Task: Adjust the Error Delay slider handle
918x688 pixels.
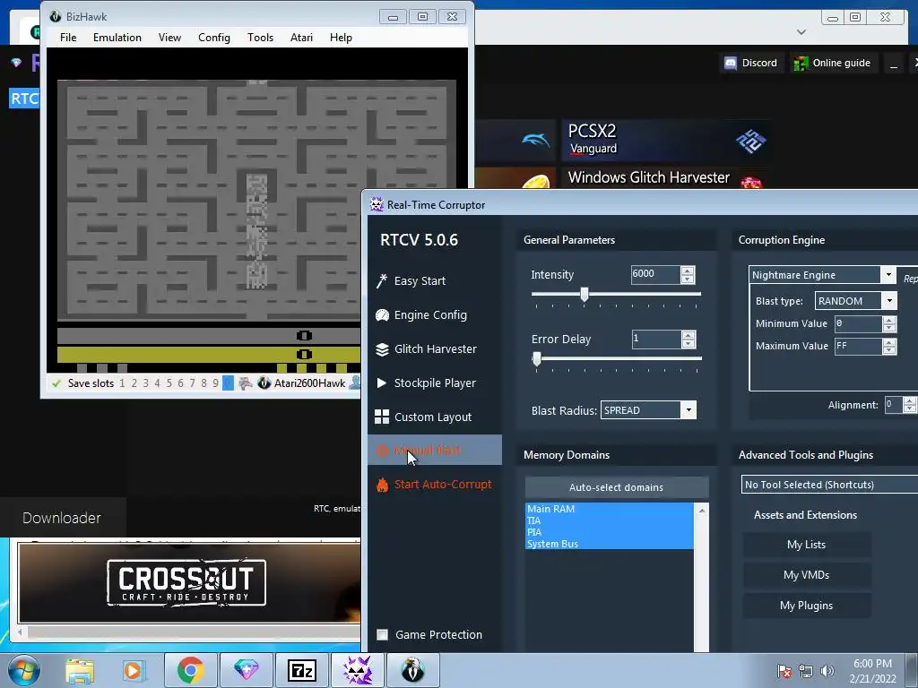Action: (537, 359)
